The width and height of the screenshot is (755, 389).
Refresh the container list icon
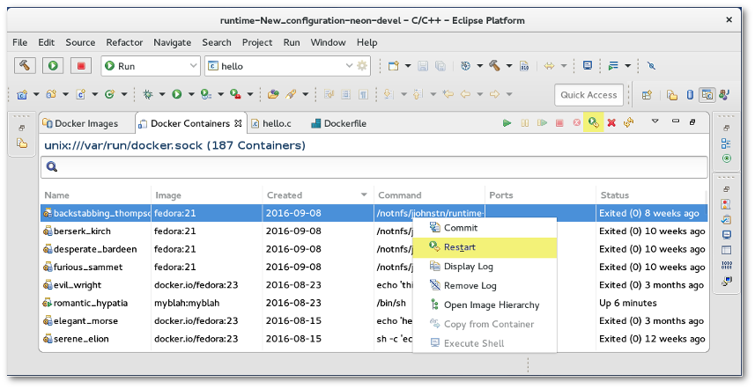pos(628,123)
